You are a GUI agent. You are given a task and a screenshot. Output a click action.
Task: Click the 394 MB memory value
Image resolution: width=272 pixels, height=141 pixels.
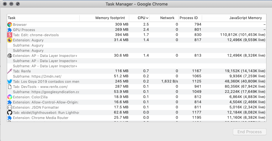pos(122,35)
